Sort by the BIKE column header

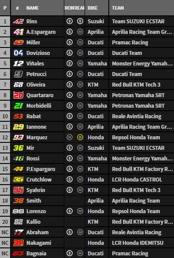[x=93, y=8]
